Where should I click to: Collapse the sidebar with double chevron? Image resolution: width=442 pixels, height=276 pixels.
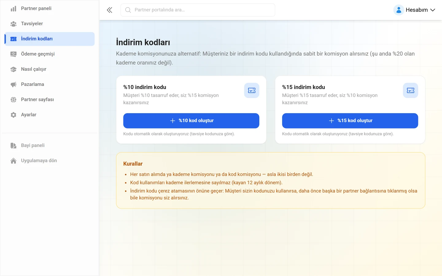109,10
